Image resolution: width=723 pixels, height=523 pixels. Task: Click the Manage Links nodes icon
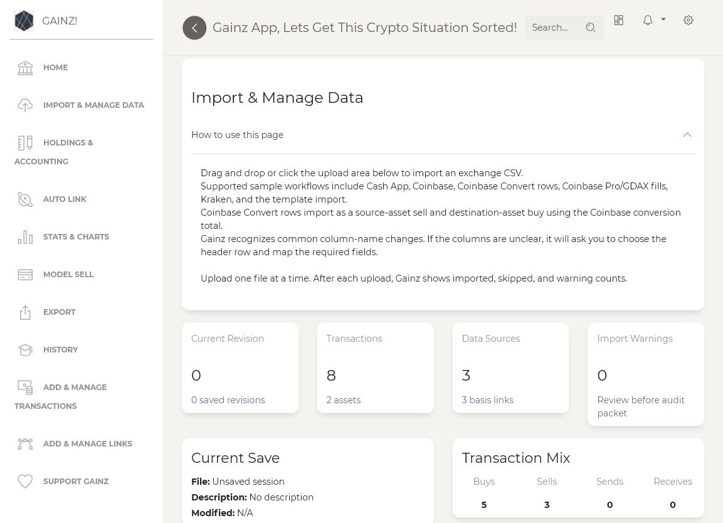pos(25,444)
